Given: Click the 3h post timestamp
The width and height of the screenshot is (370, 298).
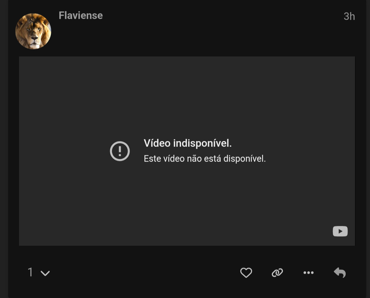Looking at the screenshot, I should pyautogui.click(x=349, y=16).
